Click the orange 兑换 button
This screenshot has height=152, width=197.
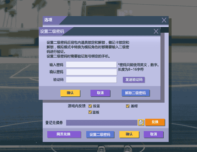pyautogui.click(x=155, y=122)
